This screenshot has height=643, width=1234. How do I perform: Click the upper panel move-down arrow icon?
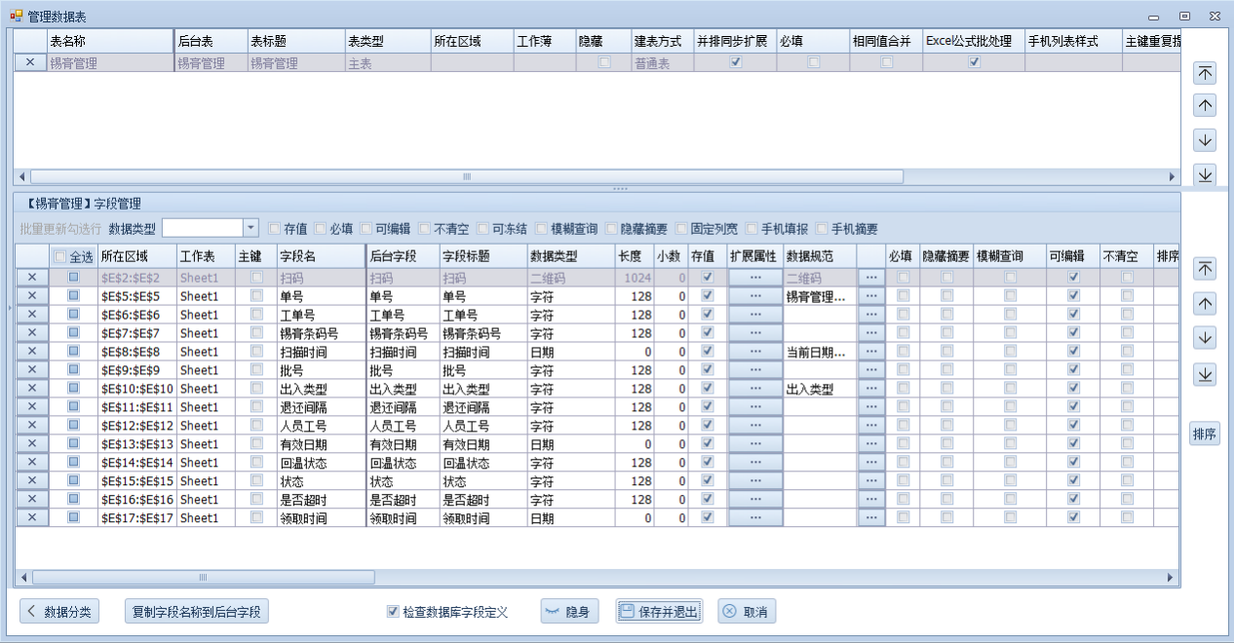[x=1205, y=140]
